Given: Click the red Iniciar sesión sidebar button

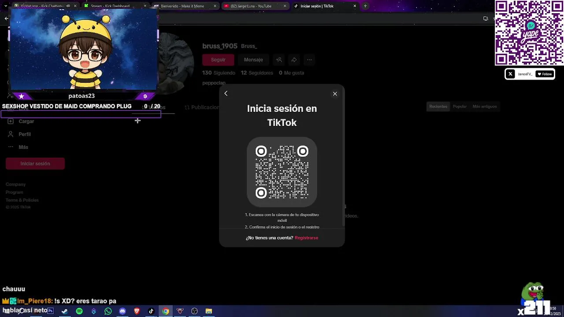Looking at the screenshot, I should click(x=35, y=163).
